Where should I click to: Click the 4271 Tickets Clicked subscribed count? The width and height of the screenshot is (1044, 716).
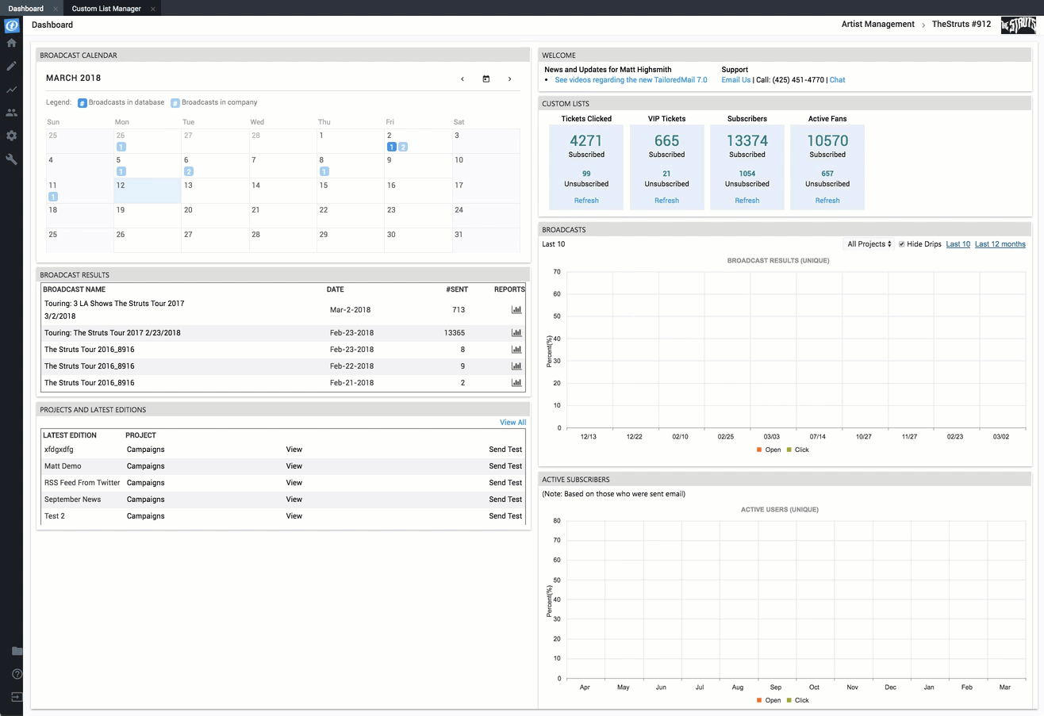pyautogui.click(x=586, y=141)
